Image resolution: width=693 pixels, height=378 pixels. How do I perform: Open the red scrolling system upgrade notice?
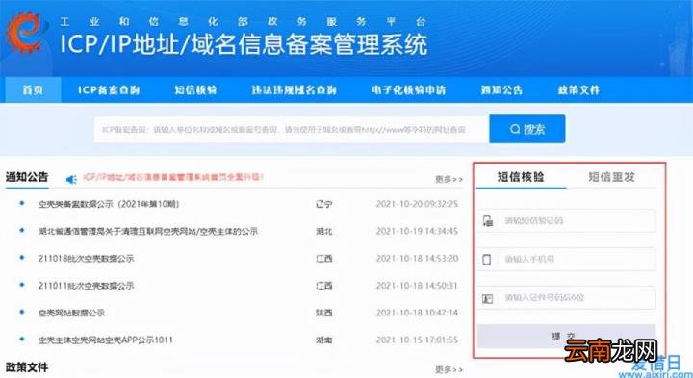click(x=173, y=177)
